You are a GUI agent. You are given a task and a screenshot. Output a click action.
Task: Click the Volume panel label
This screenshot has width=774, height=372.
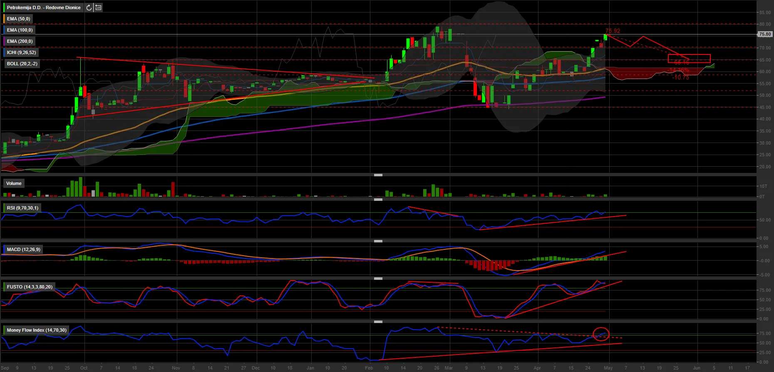click(x=14, y=183)
